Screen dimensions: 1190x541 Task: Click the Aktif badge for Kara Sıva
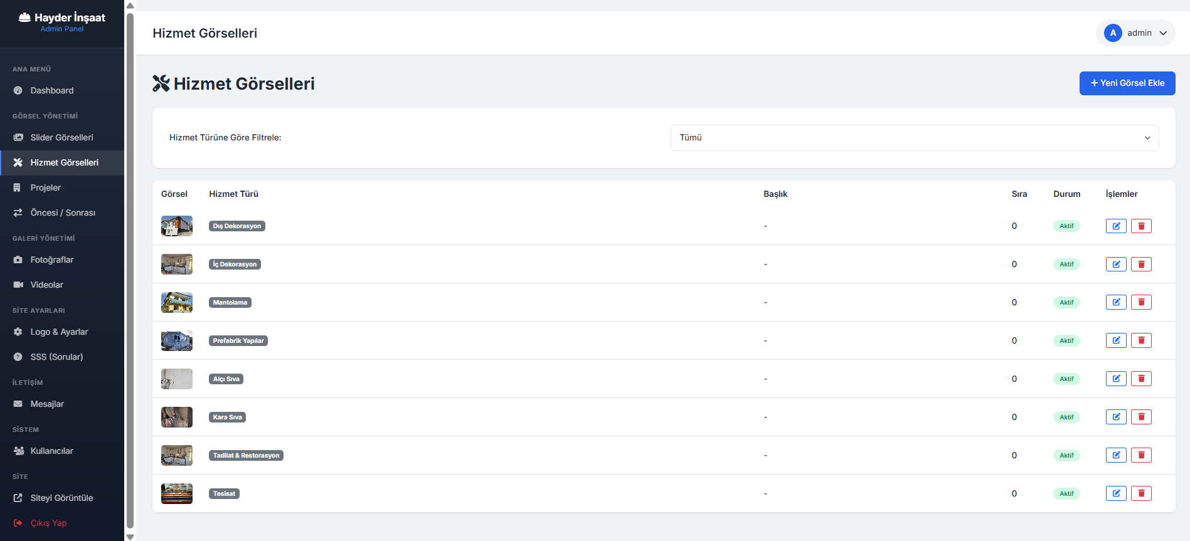pos(1066,418)
